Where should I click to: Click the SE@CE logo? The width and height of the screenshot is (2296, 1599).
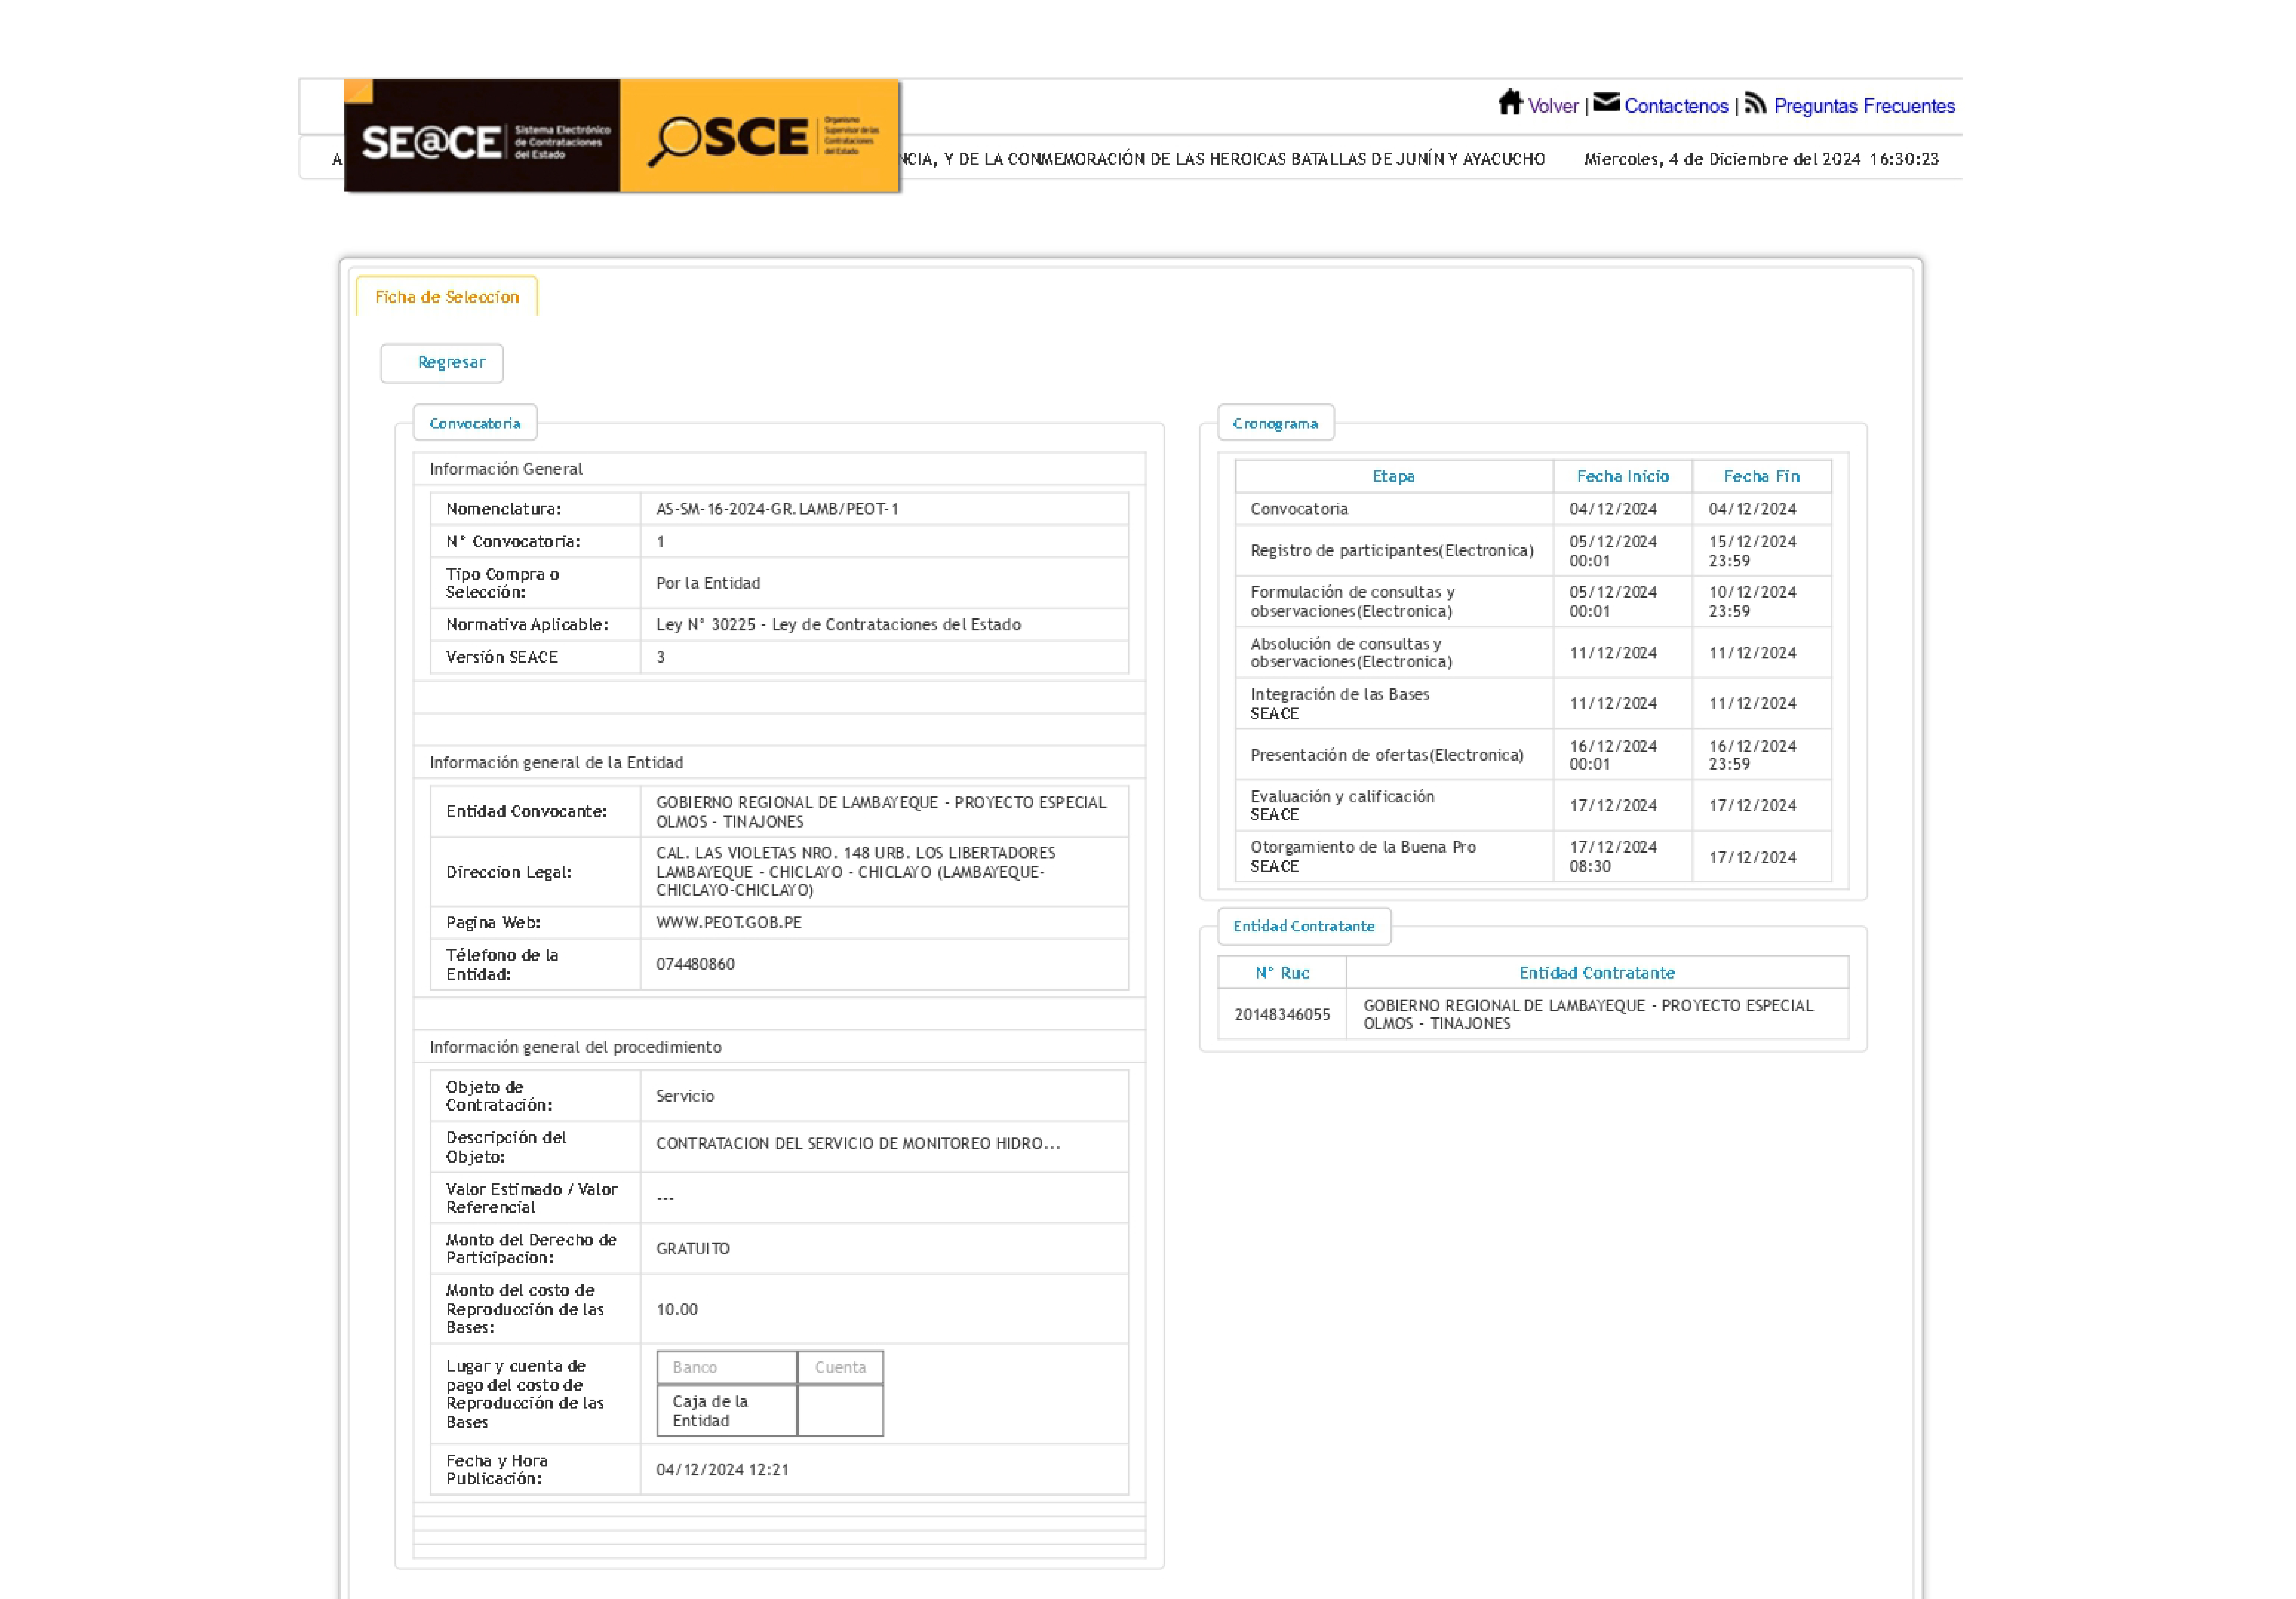click(x=482, y=136)
